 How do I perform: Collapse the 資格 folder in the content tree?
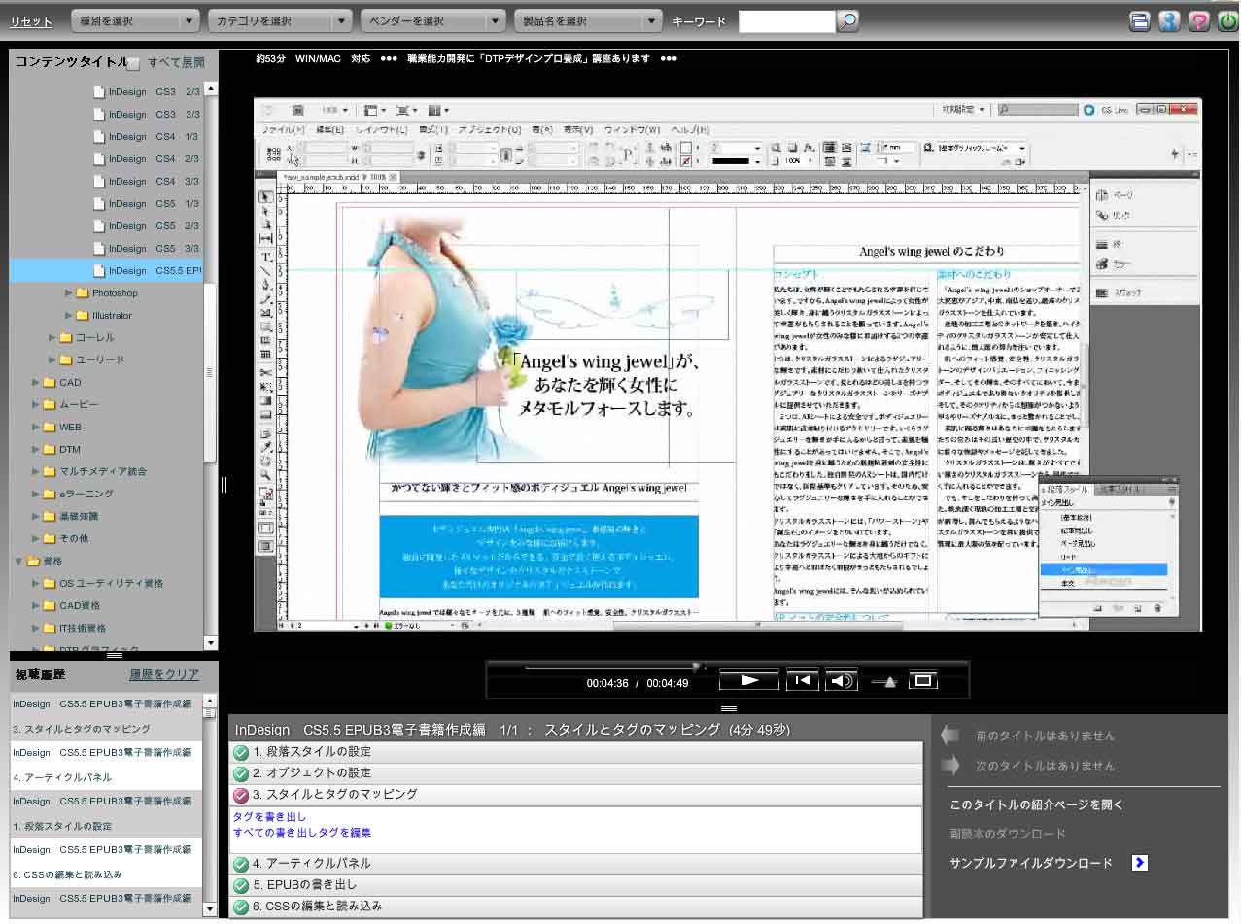18,561
